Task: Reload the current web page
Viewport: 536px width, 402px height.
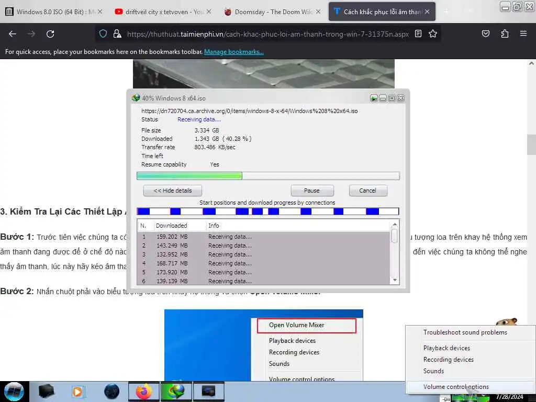Action: tap(50, 34)
